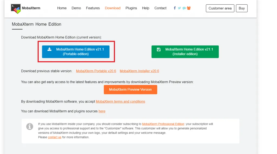This screenshot has width=277, height=154.
Task: Open the Facebook social icon
Action: pos(174,8)
